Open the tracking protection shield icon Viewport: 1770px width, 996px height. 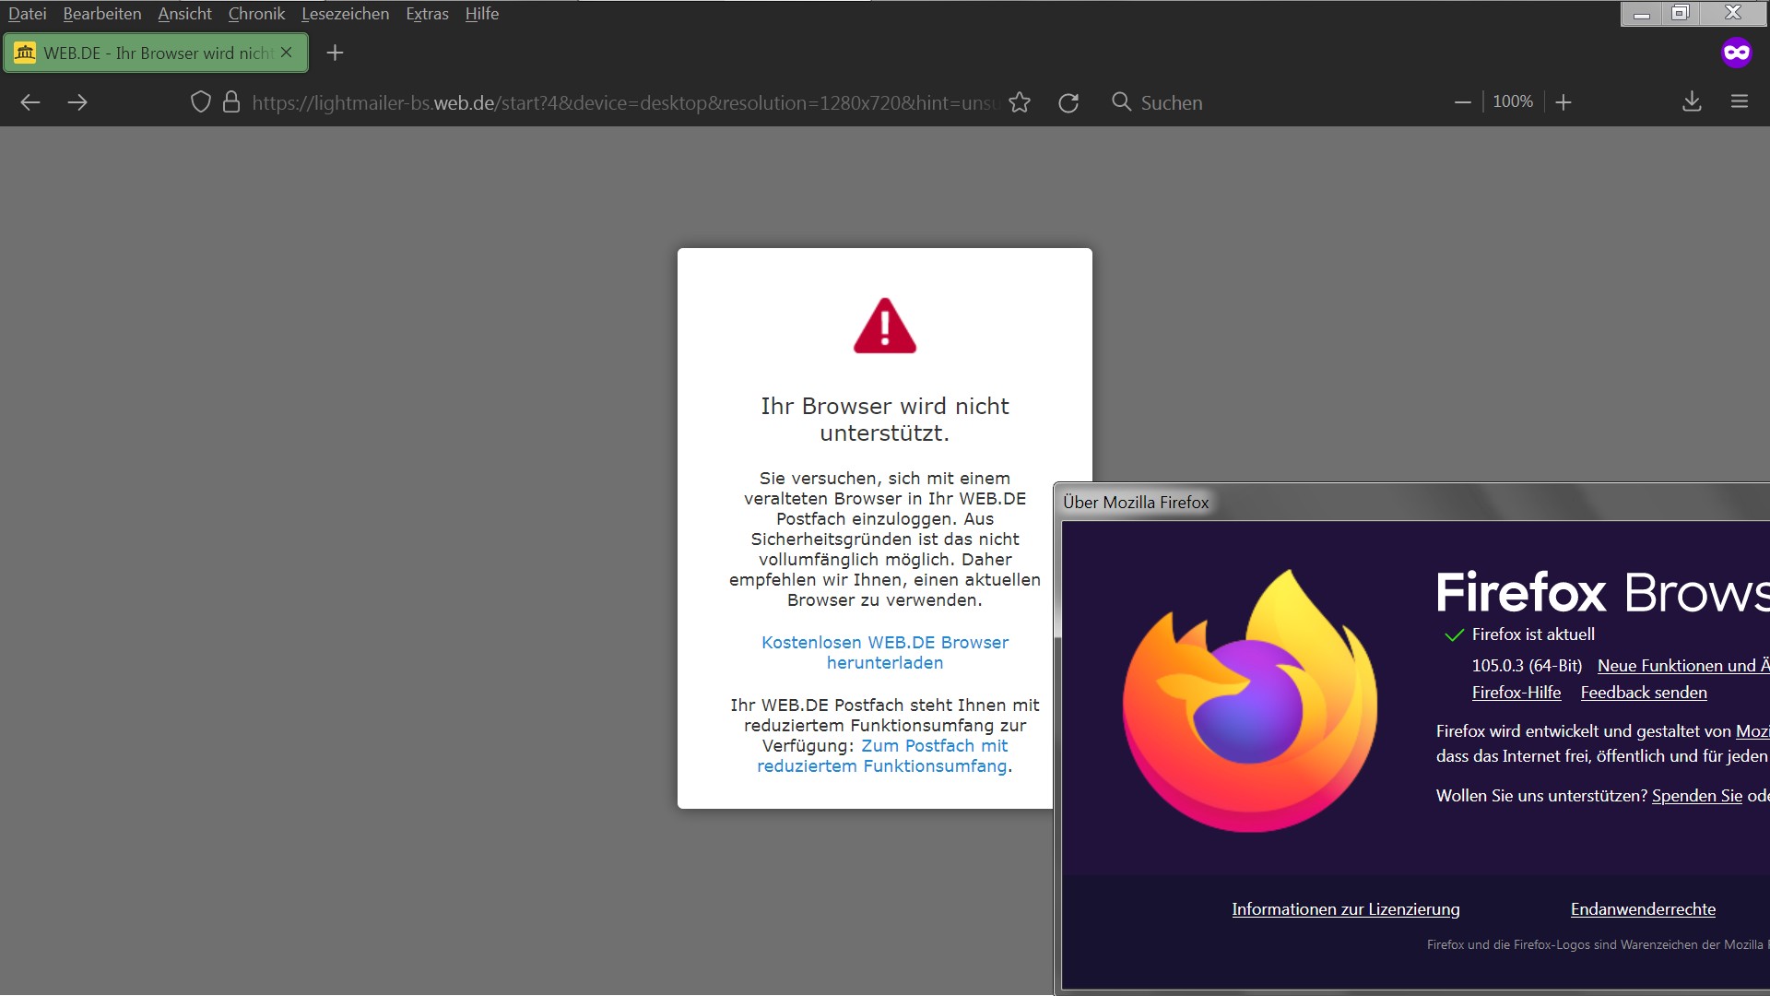[x=200, y=102]
